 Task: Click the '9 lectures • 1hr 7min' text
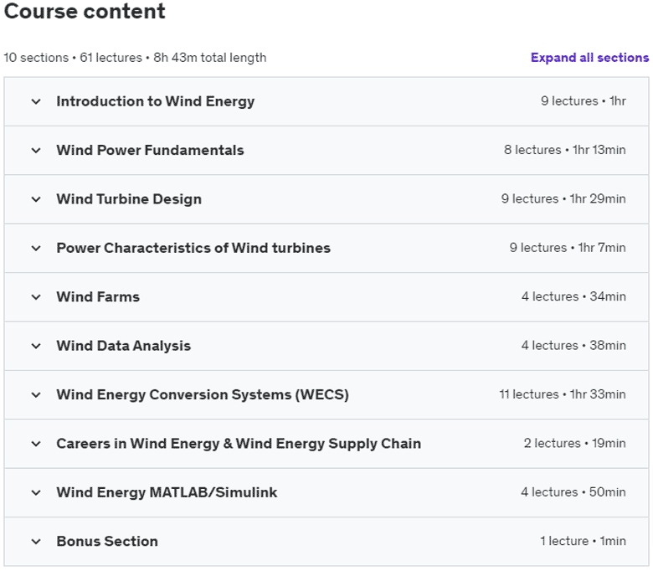click(568, 247)
